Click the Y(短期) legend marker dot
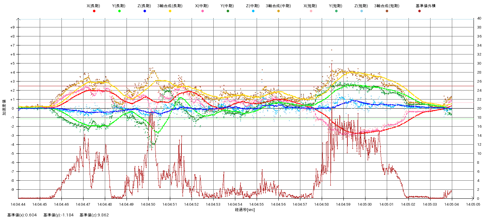 [336, 11]
